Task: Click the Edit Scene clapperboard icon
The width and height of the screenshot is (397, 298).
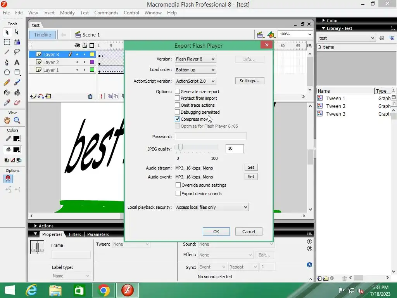Action: click(x=260, y=35)
